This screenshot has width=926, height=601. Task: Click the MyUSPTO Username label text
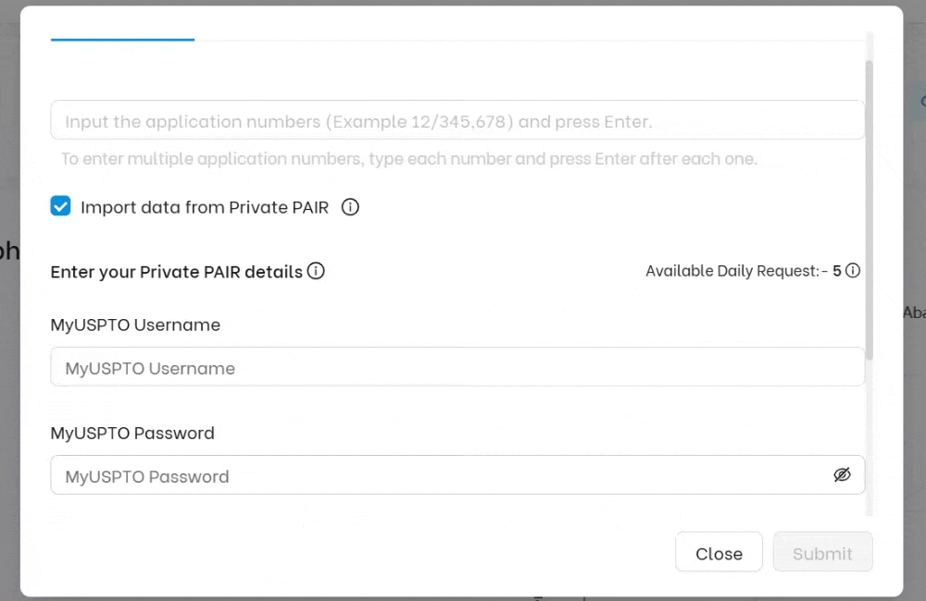(x=135, y=325)
